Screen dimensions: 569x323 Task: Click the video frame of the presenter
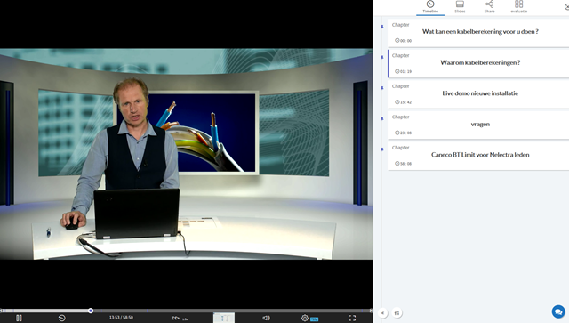tap(187, 154)
